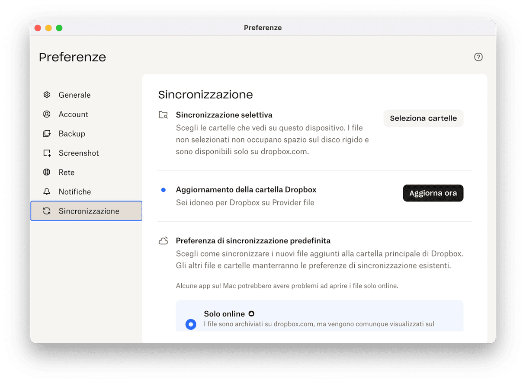Open Account via its person icon
Image resolution: width=526 pixels, height=383 pixels.
click(47, 114)
